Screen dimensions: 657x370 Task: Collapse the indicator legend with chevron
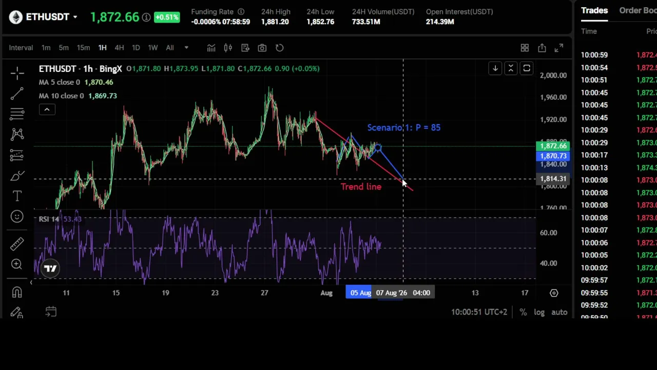47,109
